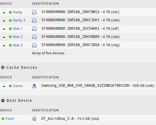Expand the Disk 3 dropdown arrow
This screenshot has height=125, width=156.
[4, 46]
